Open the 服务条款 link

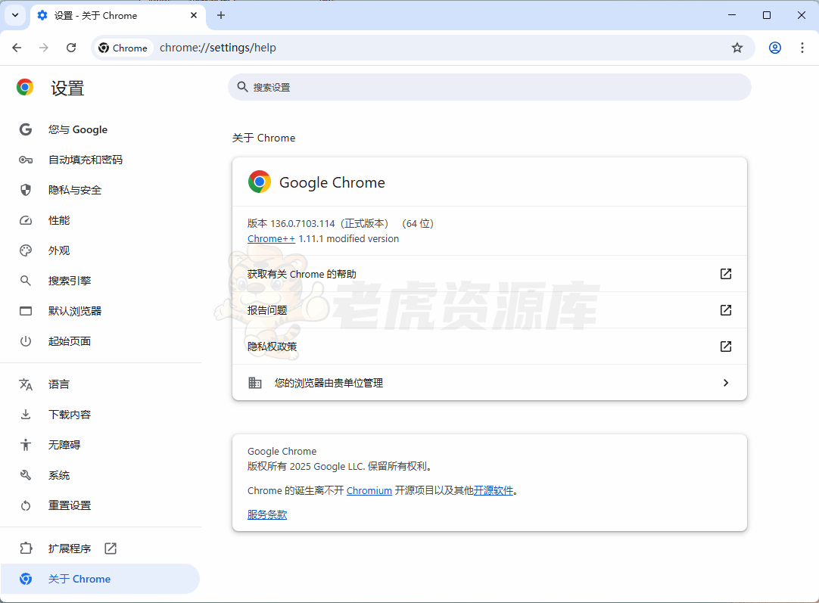[x=267, y=514]
